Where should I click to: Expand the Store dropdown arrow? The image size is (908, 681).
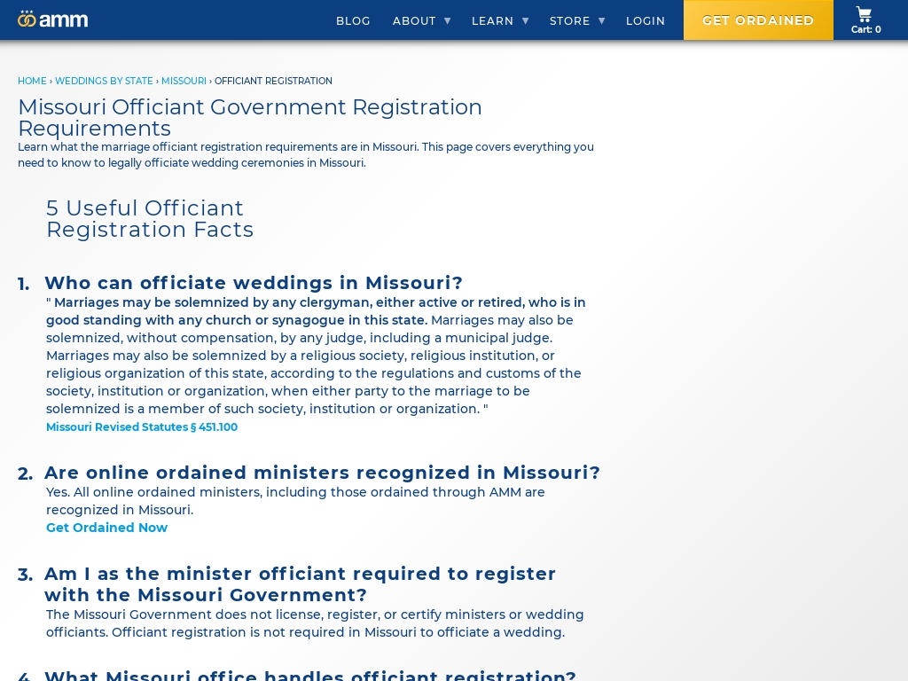602,21
